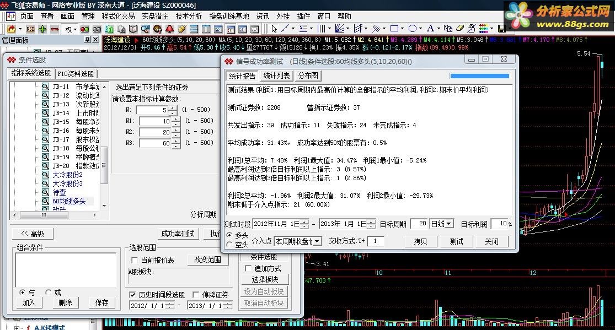Click the padlock lock-drawing icon
Image resolution: width=615 pixels, height=330 pixels.
[x=471, y=29]
